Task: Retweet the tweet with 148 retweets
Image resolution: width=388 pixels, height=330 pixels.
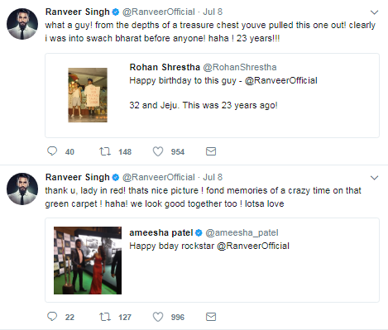Action: click(x=105, y=151)
